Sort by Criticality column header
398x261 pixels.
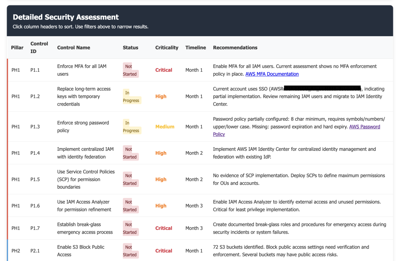coord(166,48)
